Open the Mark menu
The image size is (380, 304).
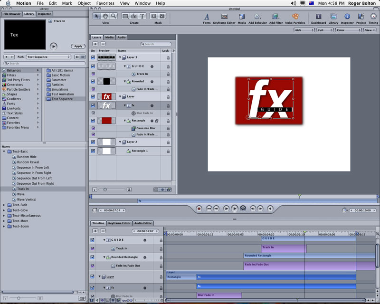click(x=67, y=3)
